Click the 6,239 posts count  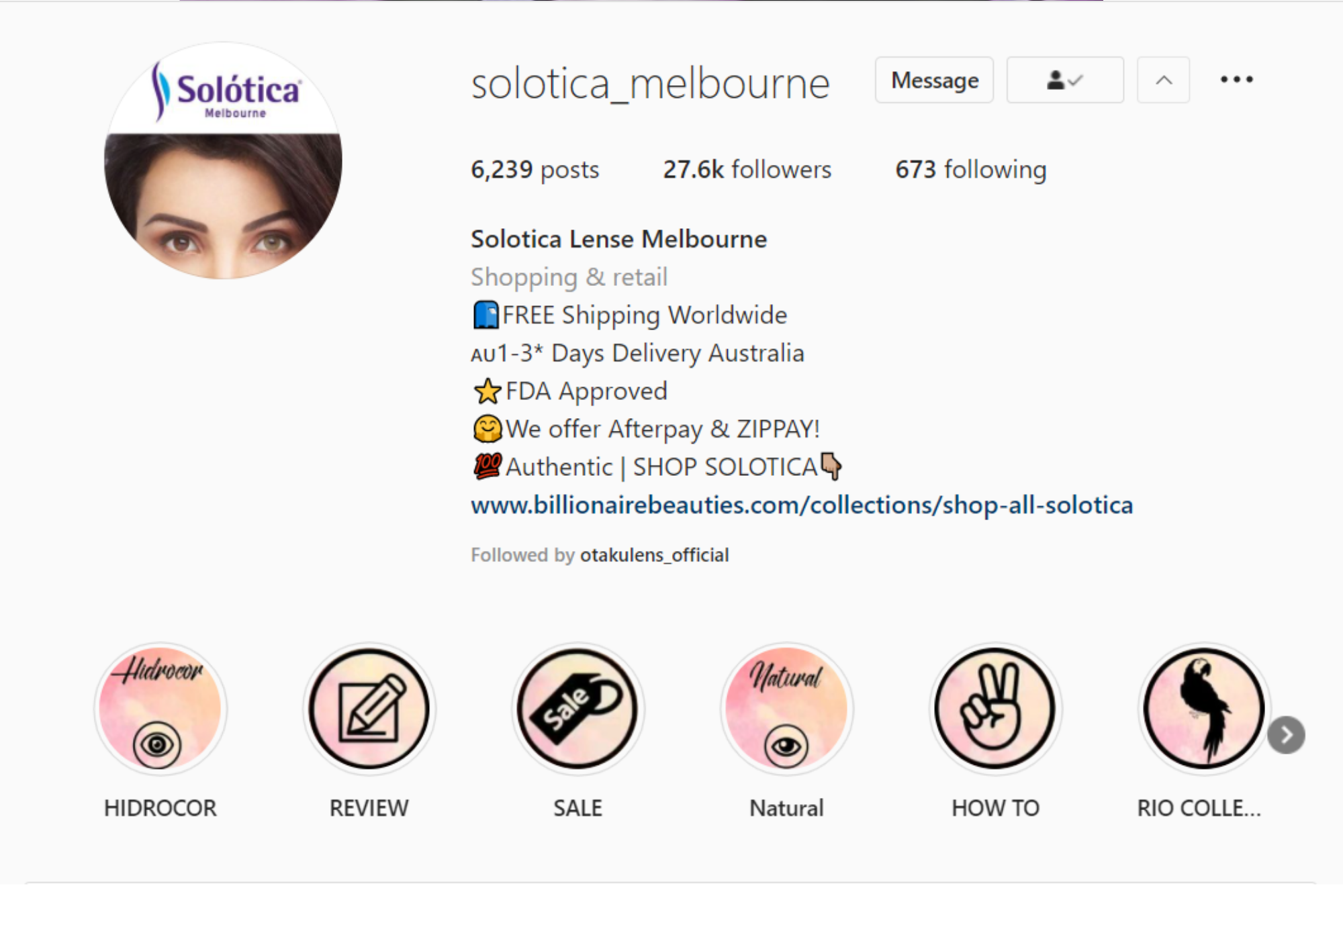point(535,170)
